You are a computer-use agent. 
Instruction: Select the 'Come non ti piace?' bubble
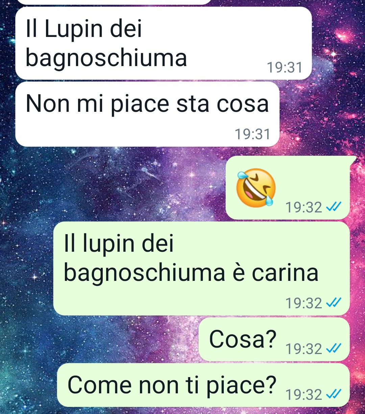pyautogui.click(x=203, y=385)
